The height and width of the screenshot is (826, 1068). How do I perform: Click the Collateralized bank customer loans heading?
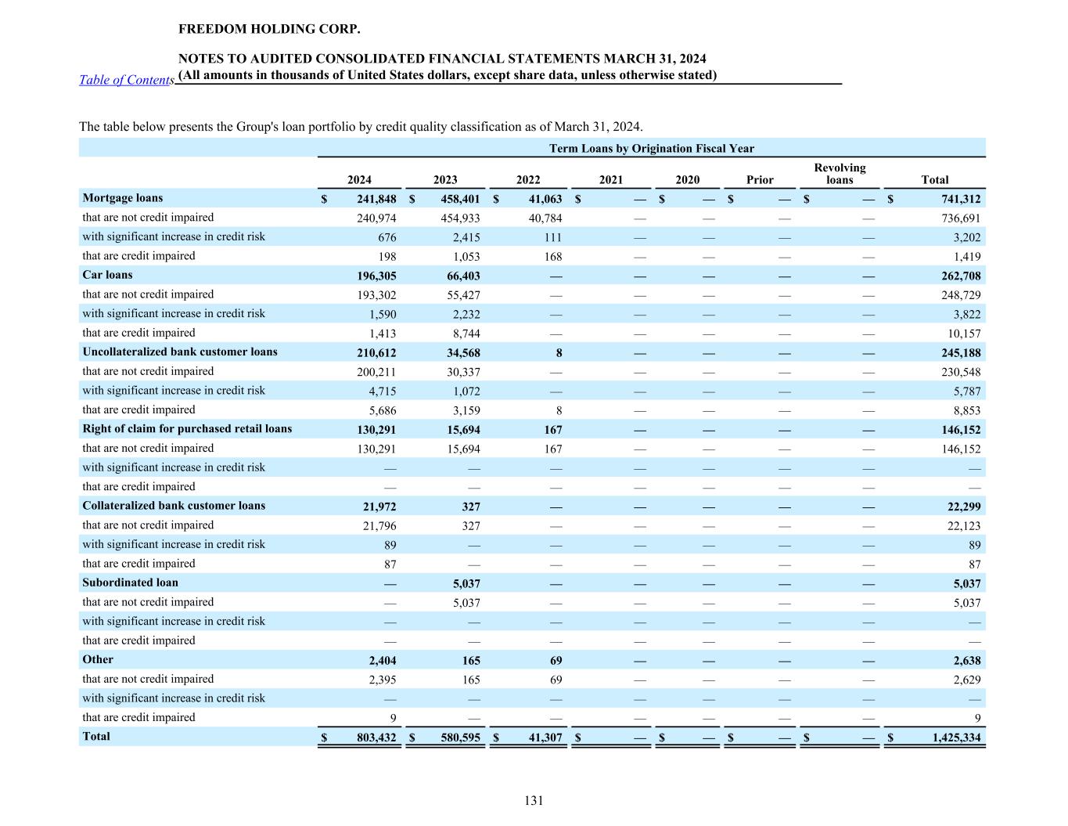pyautogui.click(x=174, y=506)
